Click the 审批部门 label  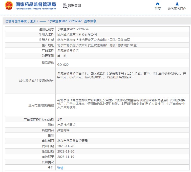[x=48, y=141]
